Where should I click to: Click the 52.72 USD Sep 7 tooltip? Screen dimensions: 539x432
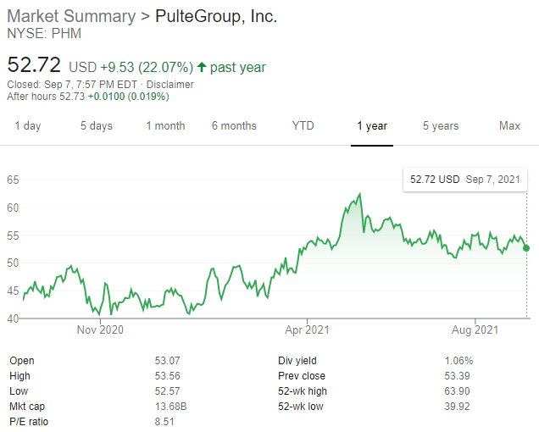coord(464,180)
